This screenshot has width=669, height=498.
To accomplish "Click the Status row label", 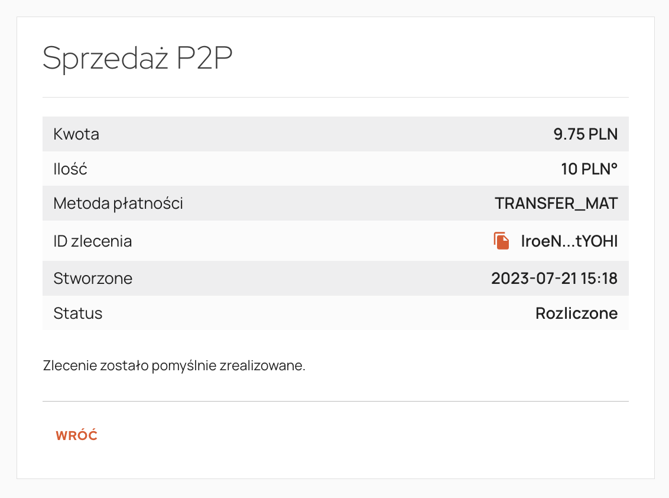I will pyautogui.click(x=78, y=313).
